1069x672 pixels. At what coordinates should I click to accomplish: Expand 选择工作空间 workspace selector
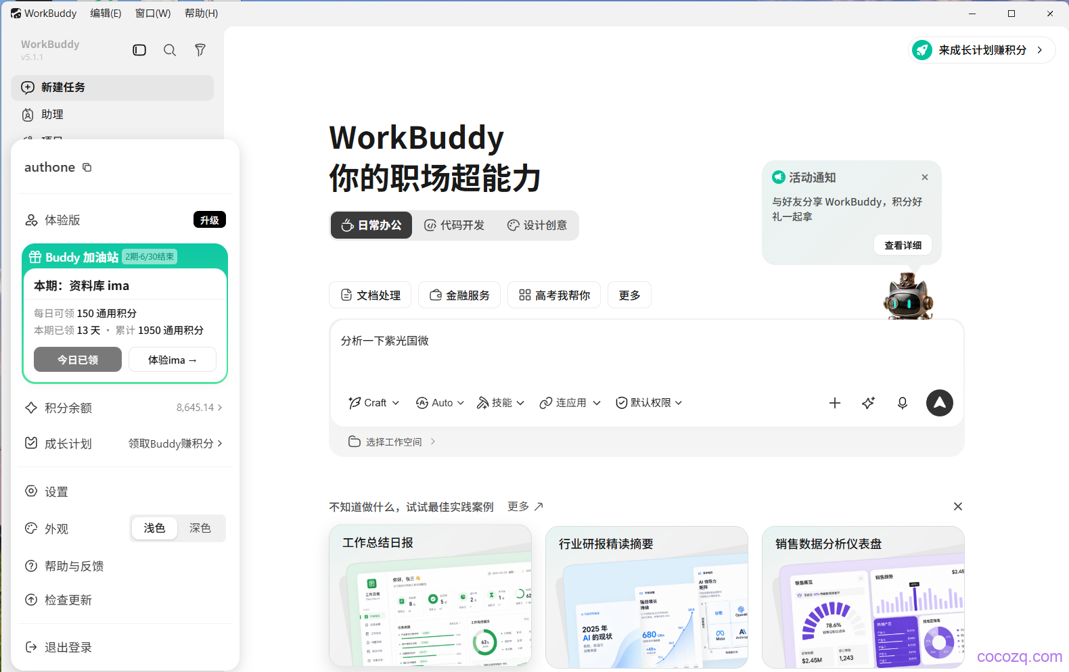click(392, 441)
